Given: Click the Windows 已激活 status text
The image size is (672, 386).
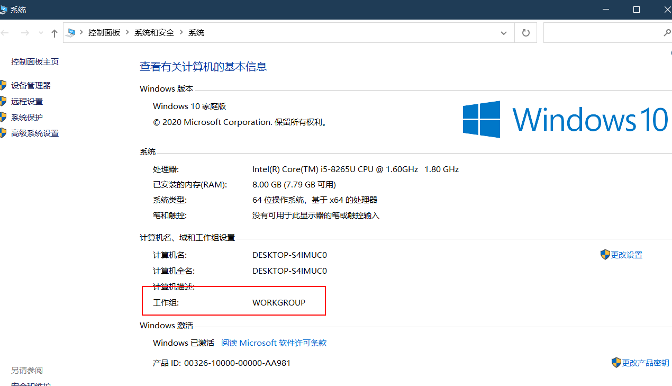Looking at the screenshot, I should [184, 343].
